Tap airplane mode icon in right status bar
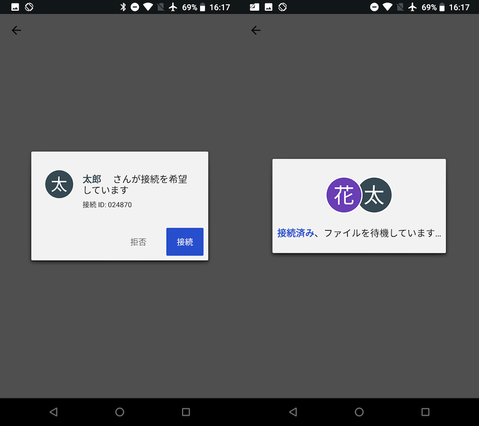 coord(413,7)
